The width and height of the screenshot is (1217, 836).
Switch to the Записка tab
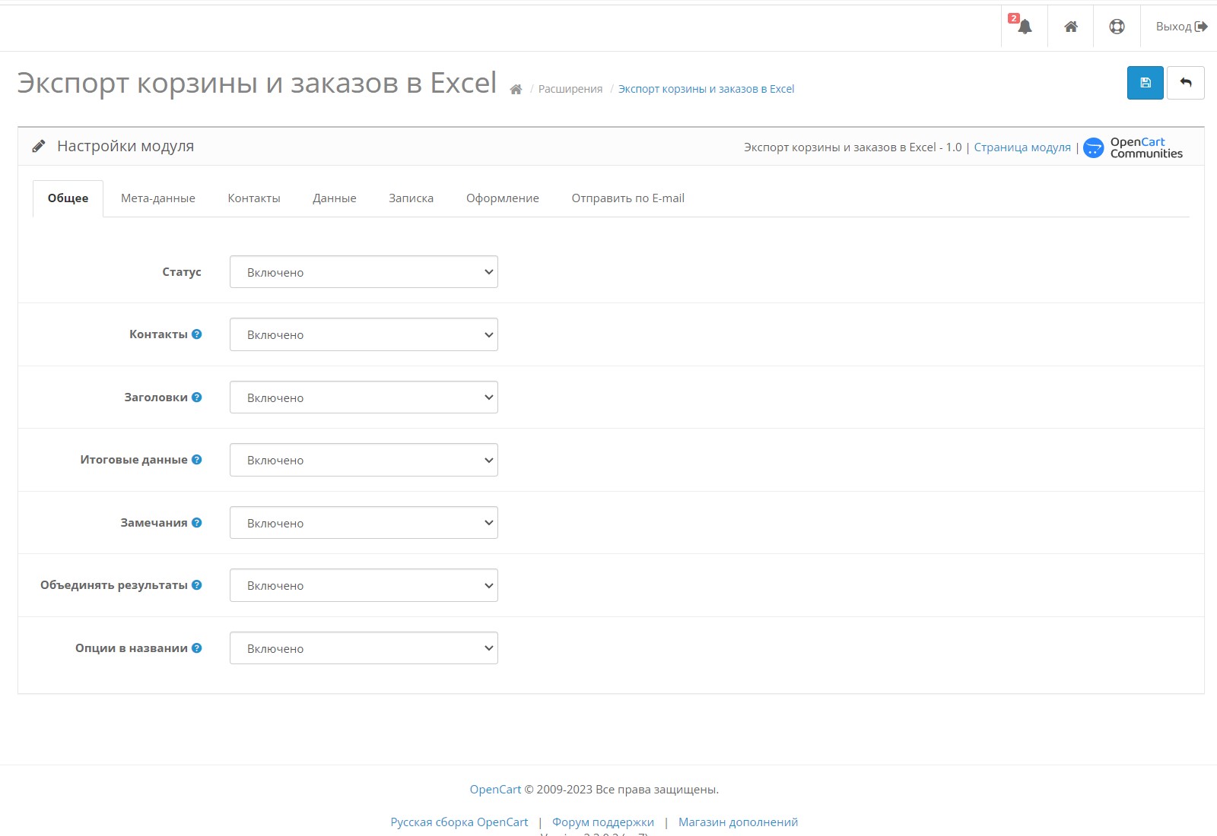click(411, 198)
